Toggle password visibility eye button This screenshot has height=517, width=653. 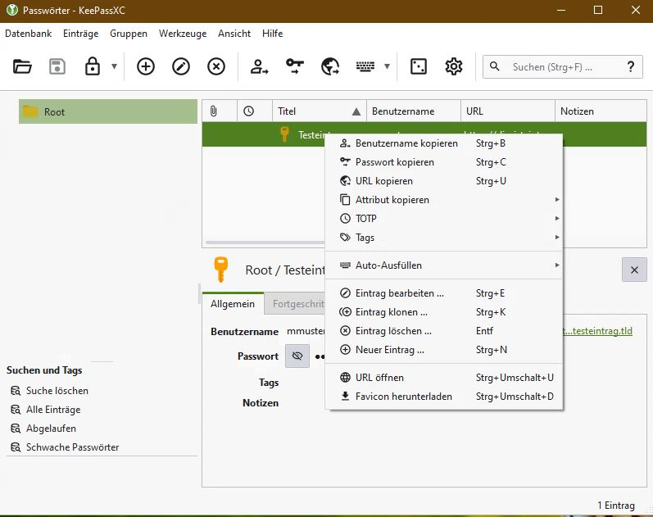click(x=297, y=356)
